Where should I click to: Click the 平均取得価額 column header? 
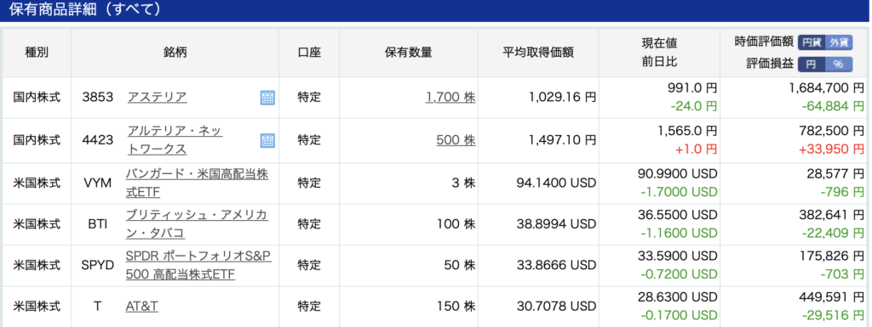click(x=538, y=53)
